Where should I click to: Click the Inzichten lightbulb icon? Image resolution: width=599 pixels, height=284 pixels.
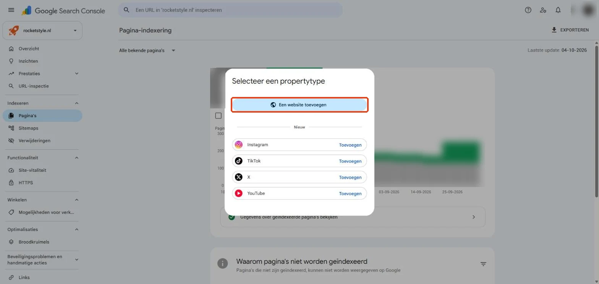click(x=11, y=61)
